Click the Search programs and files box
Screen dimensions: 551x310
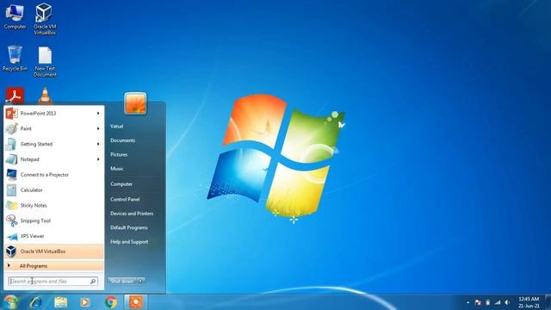point(53,282)
